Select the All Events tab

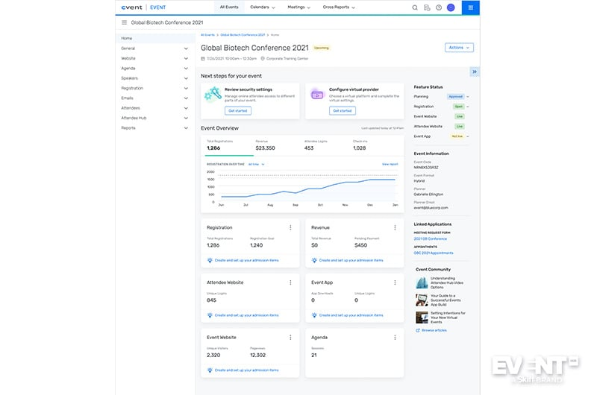229,7
